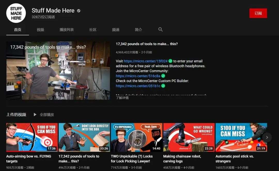Viewport: 279px width, 171px height.
Task: Open featured video title beside player
Action: [x=147, y=44]
